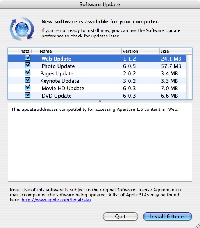Click the split pane divider handle
This screenshot has width=200, height=228.
point(100,101)
